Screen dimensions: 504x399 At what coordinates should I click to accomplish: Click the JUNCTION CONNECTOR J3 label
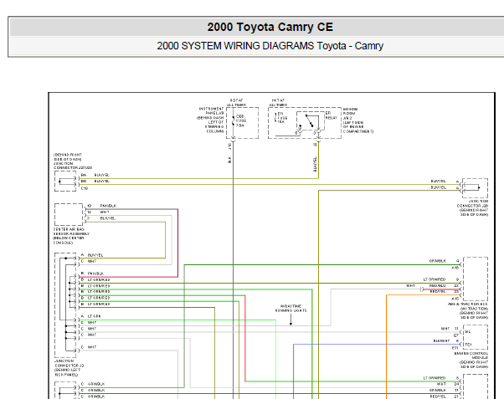pos(69,368)
